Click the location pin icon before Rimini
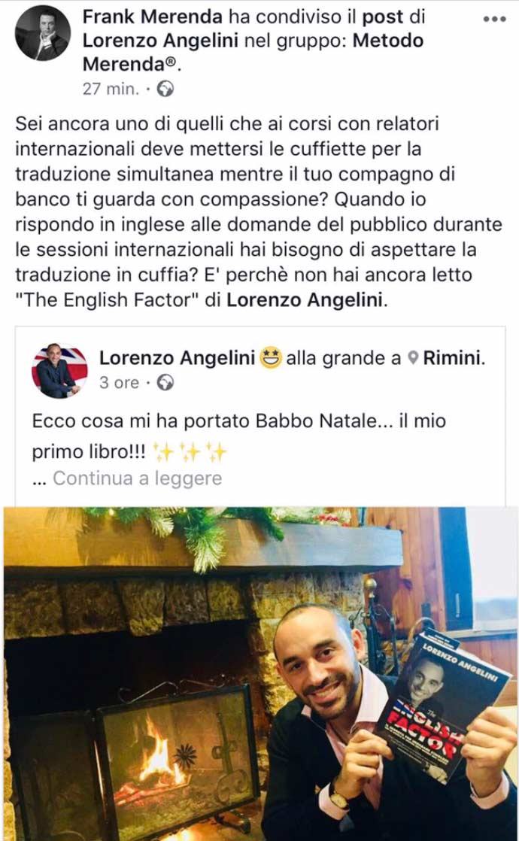The width and height of the screenshot is (519, 841). coord(413,358)
